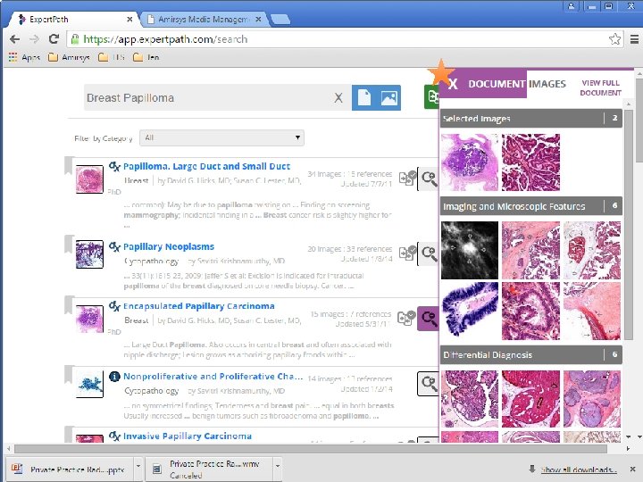Bookmark the Papillary Neoplasms result
Image resolution: width=643 pixels, height=482 pixels.
pos(69,245)
